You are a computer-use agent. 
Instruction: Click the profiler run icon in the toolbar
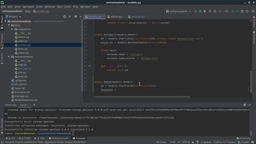(210, 11)
